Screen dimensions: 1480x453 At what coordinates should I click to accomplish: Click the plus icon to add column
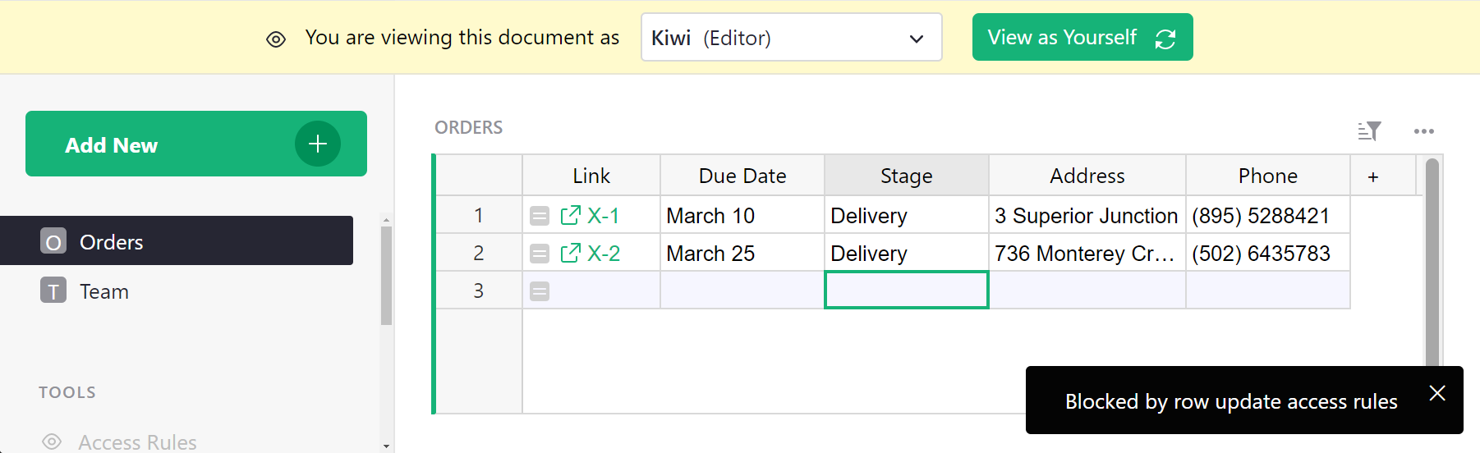1372,176
